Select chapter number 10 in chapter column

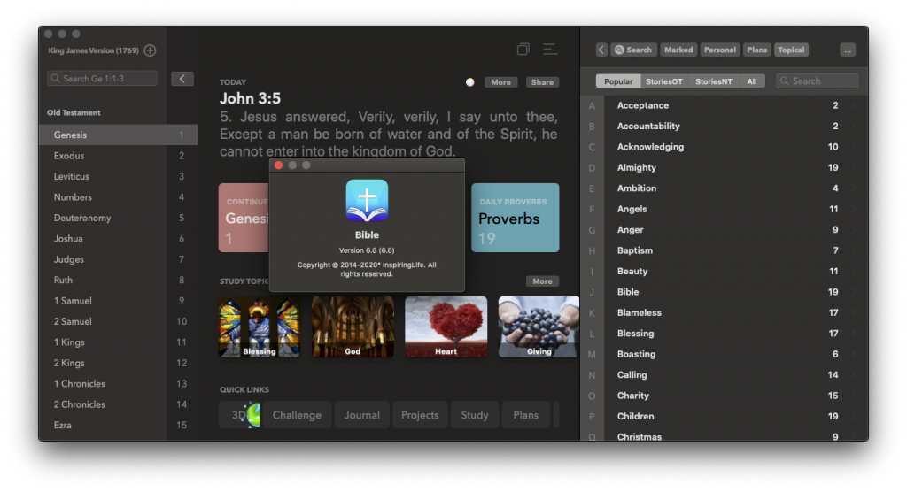coord(182,321)
